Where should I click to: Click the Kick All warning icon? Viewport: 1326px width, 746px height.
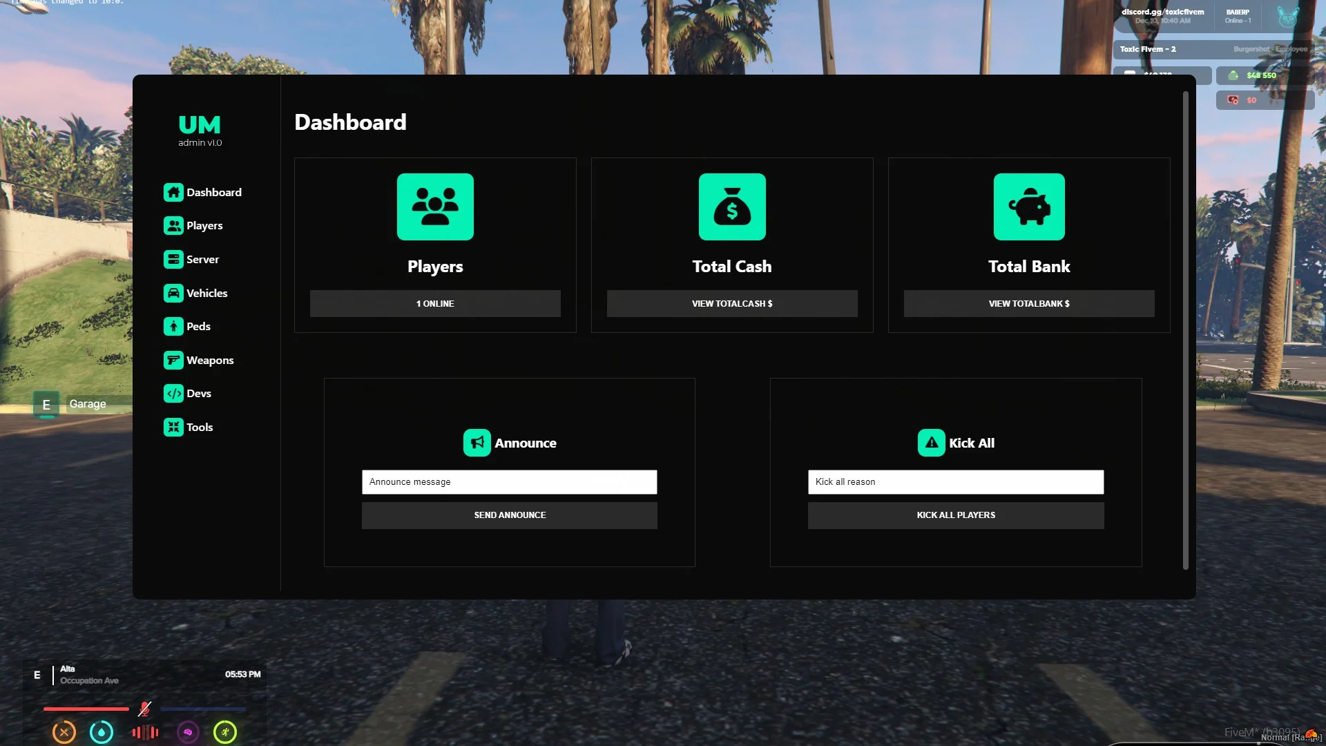931,443
